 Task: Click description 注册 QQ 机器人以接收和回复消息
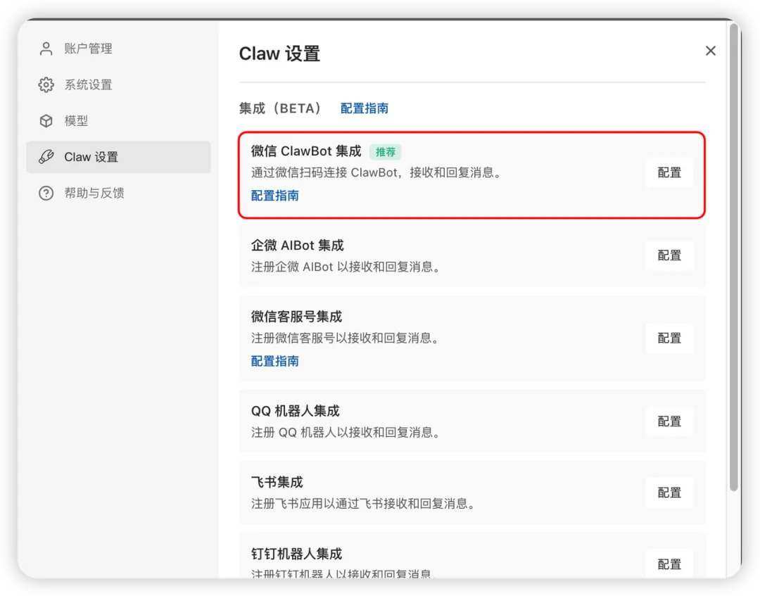coord(346,432)
